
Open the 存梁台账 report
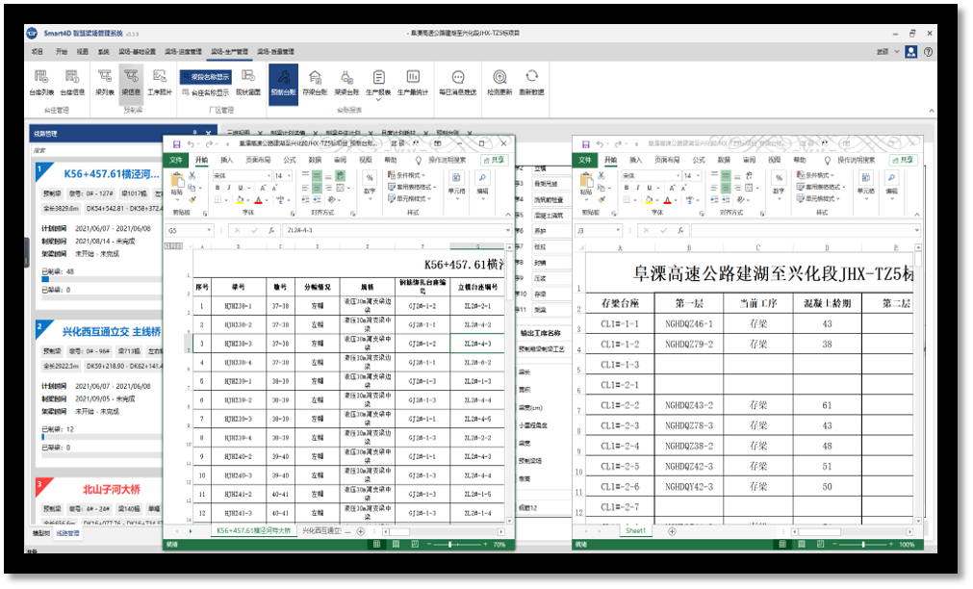point(315,81)
